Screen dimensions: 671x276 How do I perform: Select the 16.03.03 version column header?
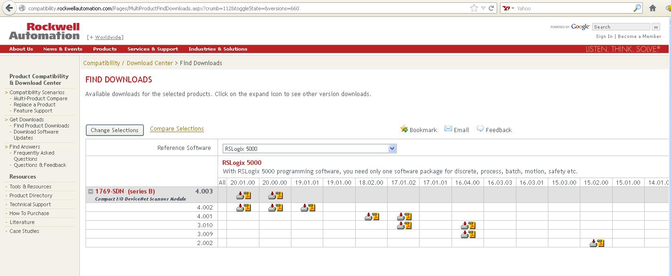pyautogui.click(x=500, y=182)
